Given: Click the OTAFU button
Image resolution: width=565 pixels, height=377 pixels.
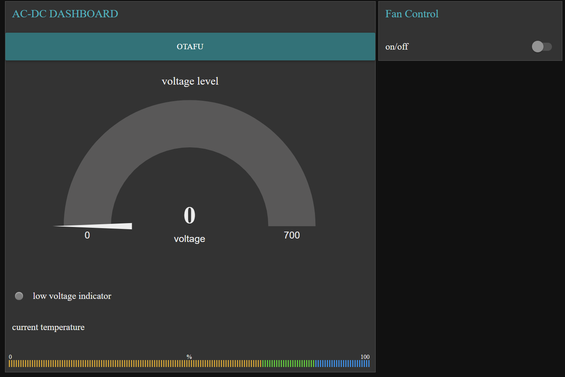Looking at the screenshot, I should click(x=190, y=47).
